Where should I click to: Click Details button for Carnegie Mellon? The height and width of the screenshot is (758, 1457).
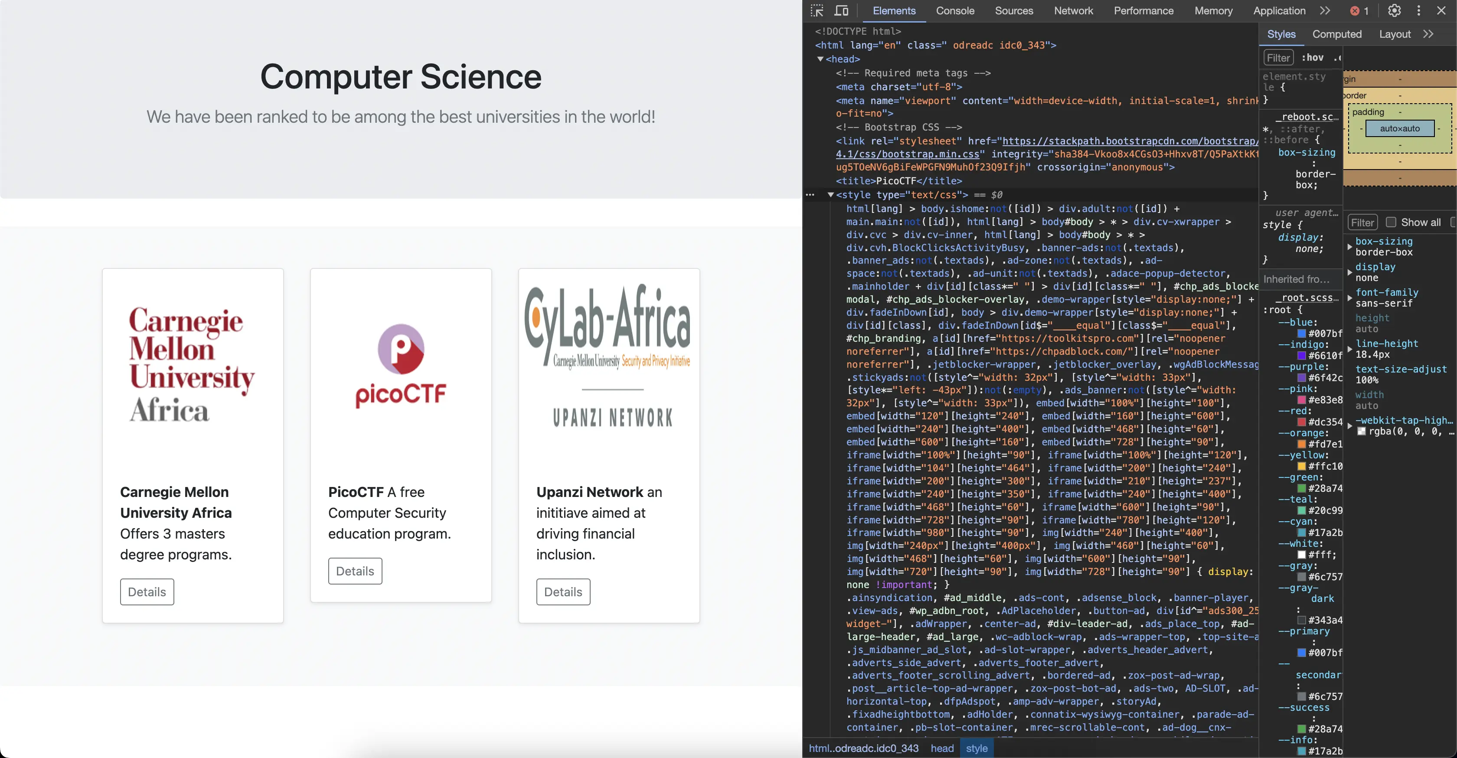pyautogui.click(x=147, y=591)
